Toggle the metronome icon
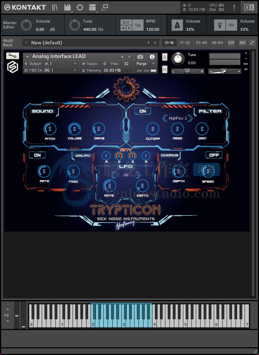 click(x=177, y=25)
